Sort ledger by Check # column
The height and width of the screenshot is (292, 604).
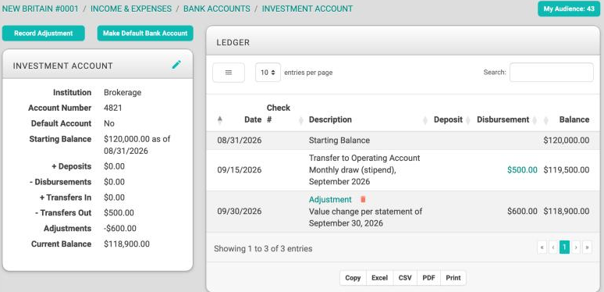coord(301,120)
